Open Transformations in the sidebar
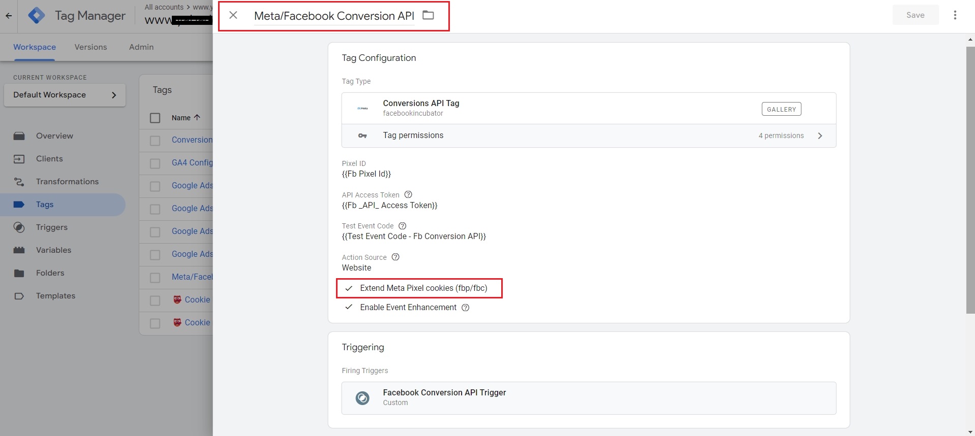Screen dimensions: 975x436 pyautogui.click(x=67, y=182)
